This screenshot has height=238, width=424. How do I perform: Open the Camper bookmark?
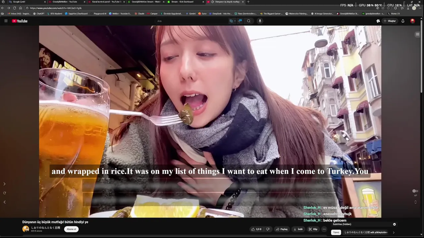152,14
